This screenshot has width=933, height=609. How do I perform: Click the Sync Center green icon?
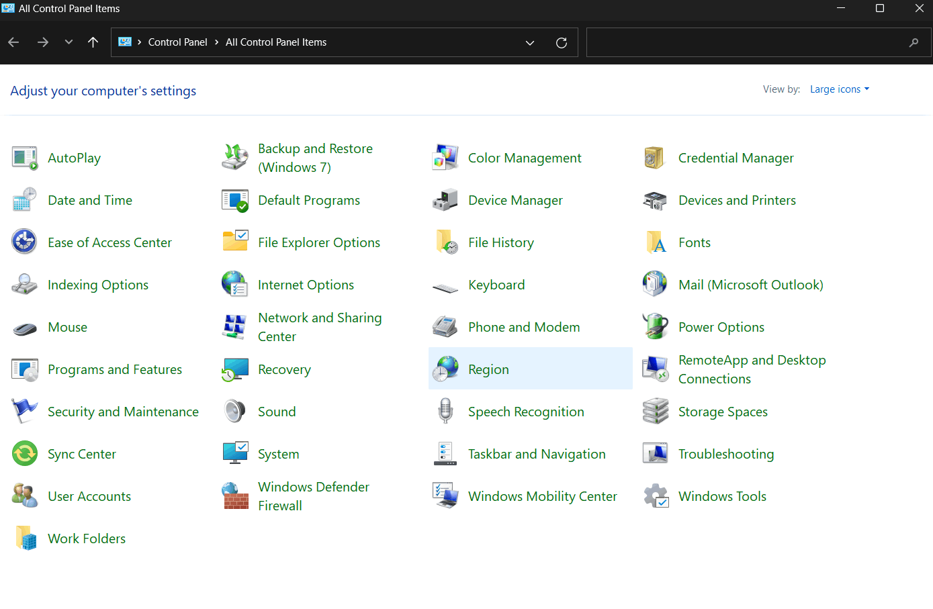(x=25, y=454)
